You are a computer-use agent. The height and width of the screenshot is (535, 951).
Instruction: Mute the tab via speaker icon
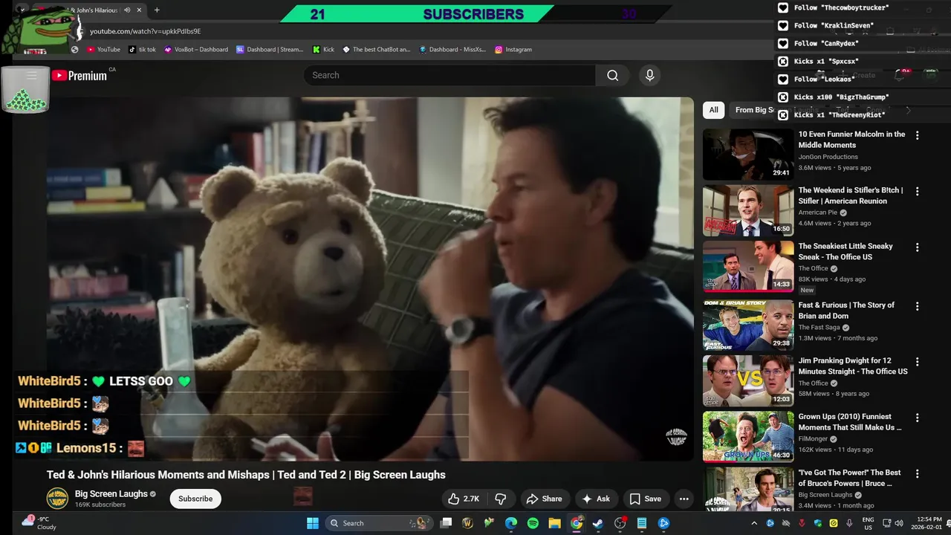pos(127,10)
